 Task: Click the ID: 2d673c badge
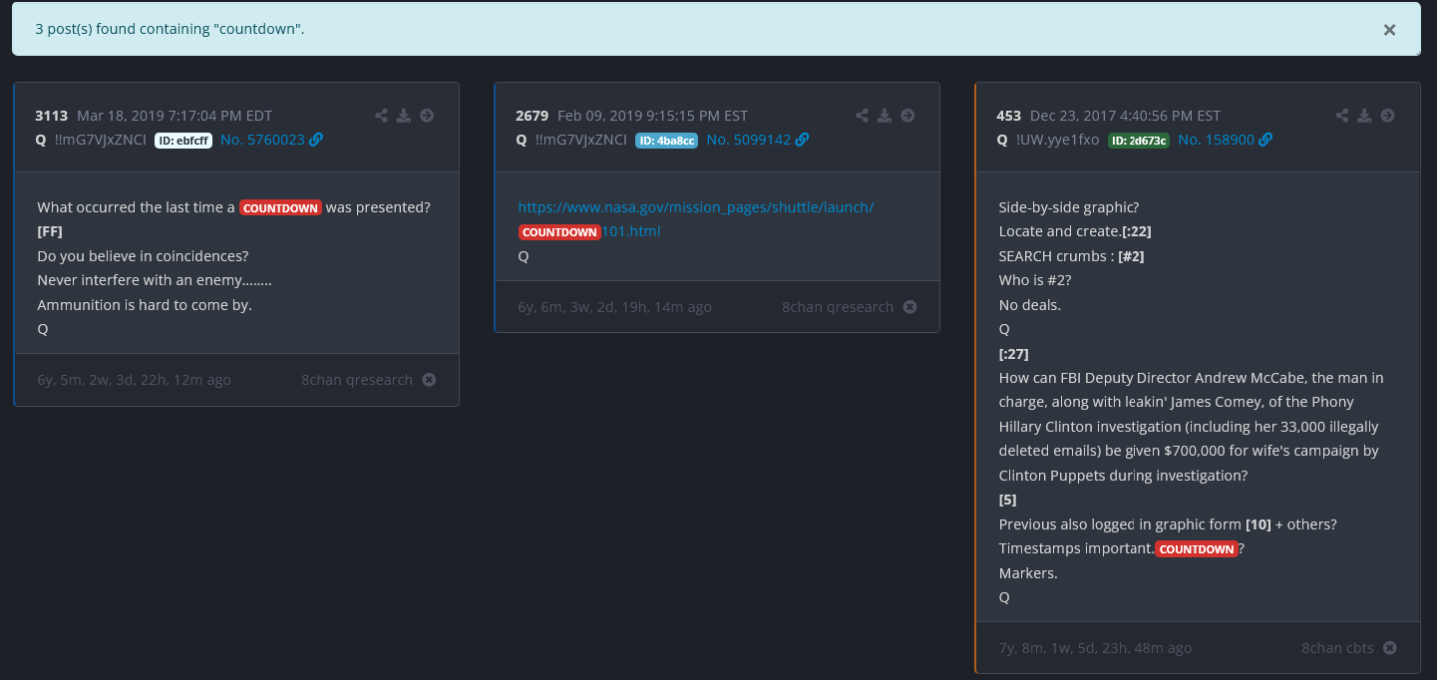click(x=1139, y=141)
